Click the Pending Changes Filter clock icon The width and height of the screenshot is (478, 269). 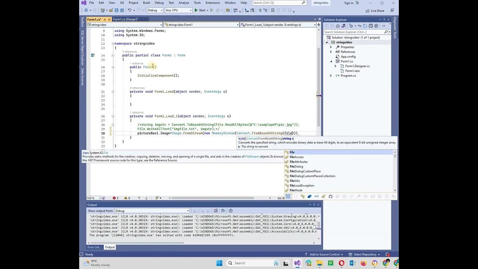point(351,26)
